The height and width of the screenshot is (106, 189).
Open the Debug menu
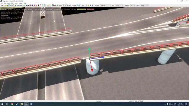click(20, 3)
